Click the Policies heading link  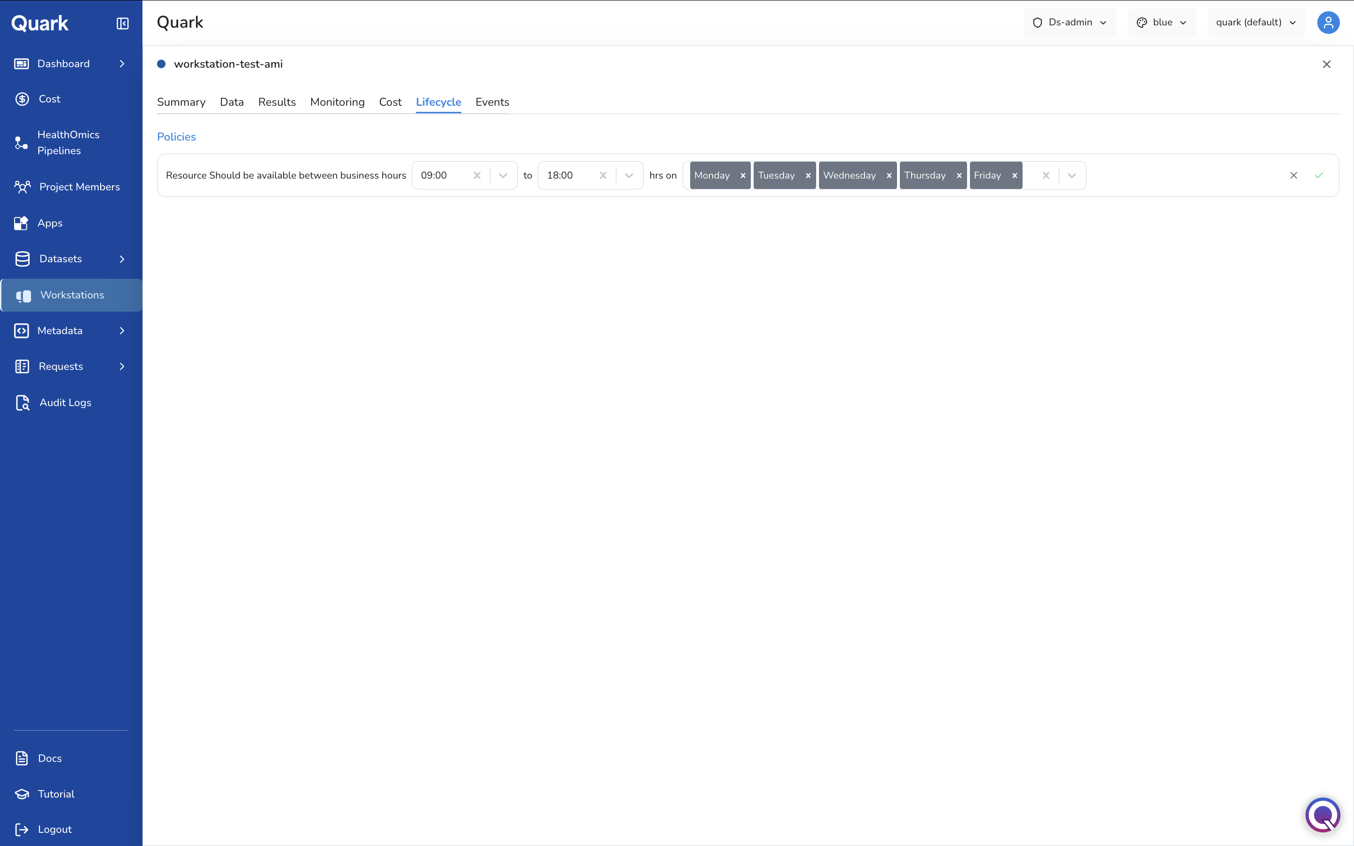click(x=176, y=136)
